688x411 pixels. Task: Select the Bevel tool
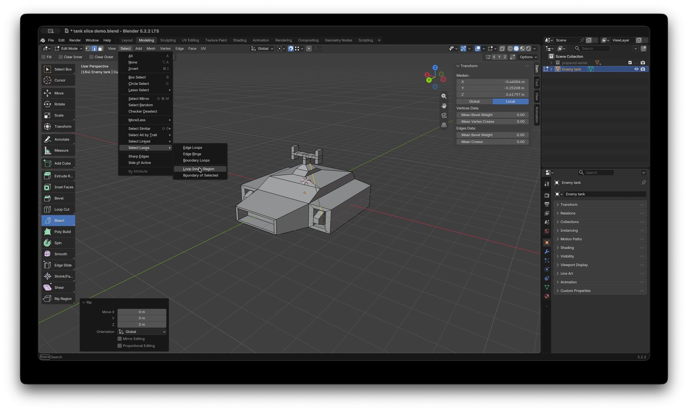click(58, 198)
